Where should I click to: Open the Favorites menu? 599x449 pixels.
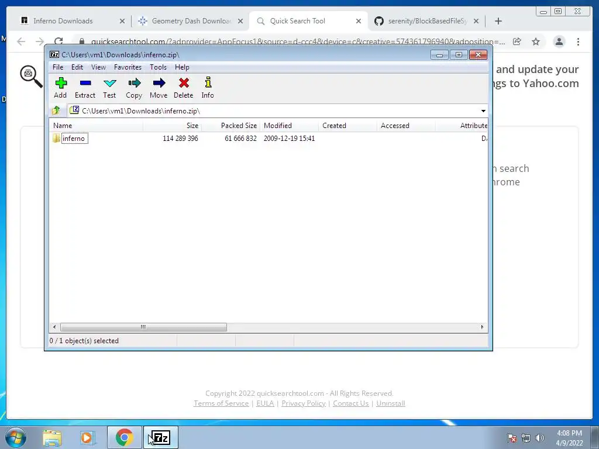[128, 67]
